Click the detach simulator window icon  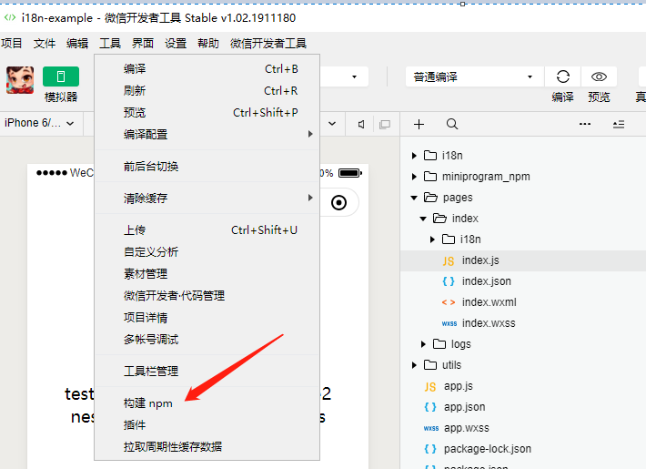[385, 124]
